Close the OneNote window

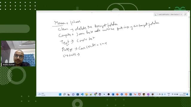[x=189, y=11]
